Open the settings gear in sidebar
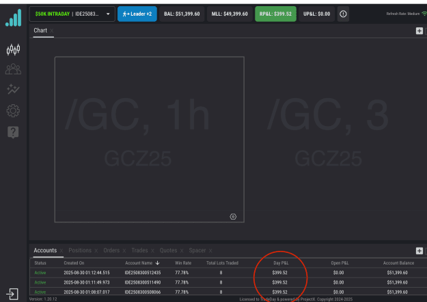427x302 pixels. point(13,110)
